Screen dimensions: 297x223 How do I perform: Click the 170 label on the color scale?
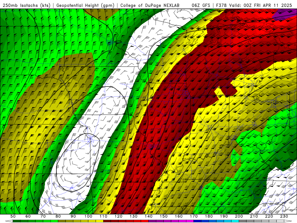pyautogui.click(x=194, y=216)
